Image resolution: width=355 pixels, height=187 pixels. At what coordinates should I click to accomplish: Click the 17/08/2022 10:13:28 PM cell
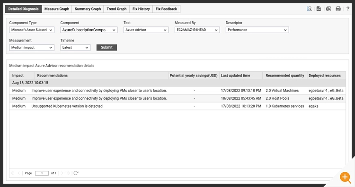coord(241,106)
